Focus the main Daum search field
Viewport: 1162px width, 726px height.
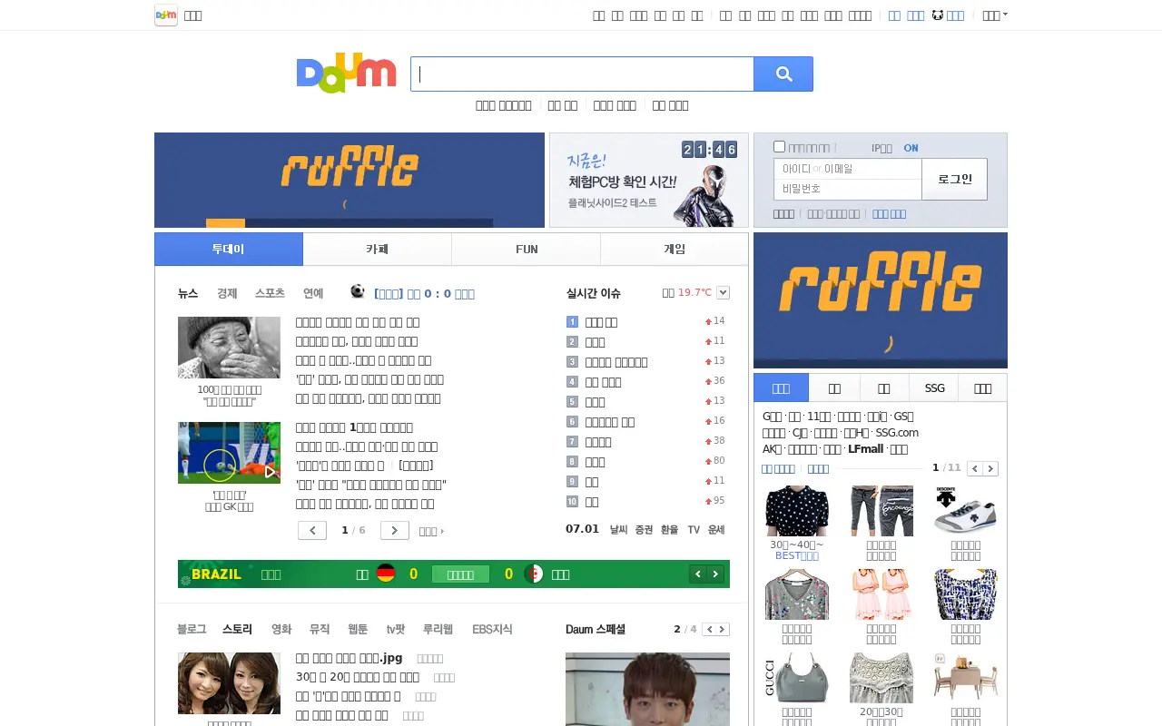[x=582, y=74]
